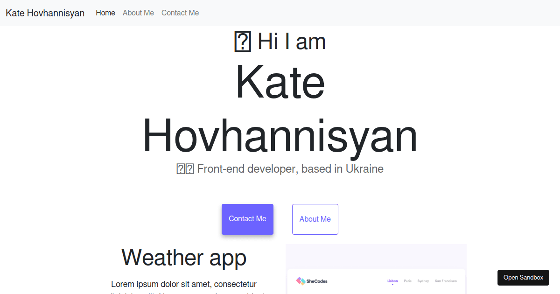Click the SheCodes wordmark text
The height and width of the screenshot is (294, 560).
(x=317, y=280)
